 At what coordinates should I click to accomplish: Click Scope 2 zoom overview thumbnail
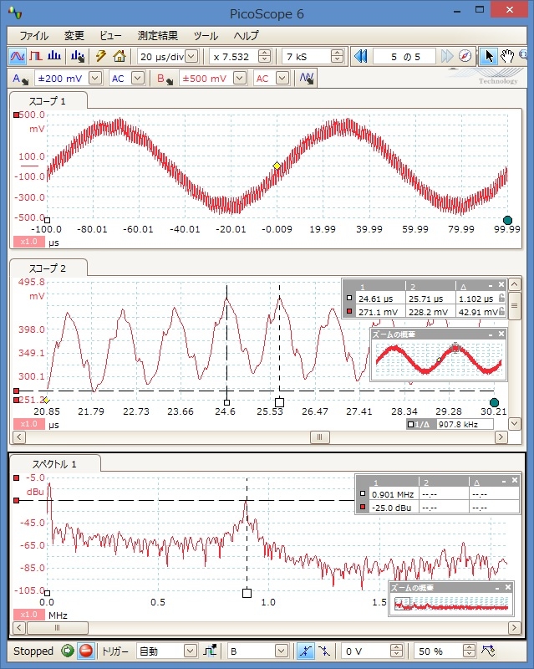click(x=439, y=360)
